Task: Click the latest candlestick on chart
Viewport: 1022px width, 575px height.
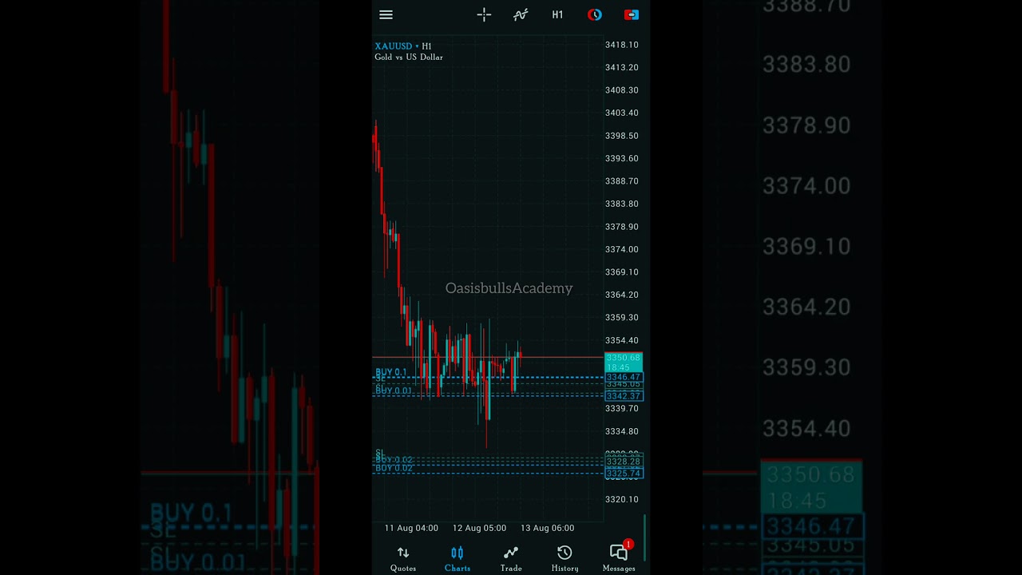Action: coord(520,354)
